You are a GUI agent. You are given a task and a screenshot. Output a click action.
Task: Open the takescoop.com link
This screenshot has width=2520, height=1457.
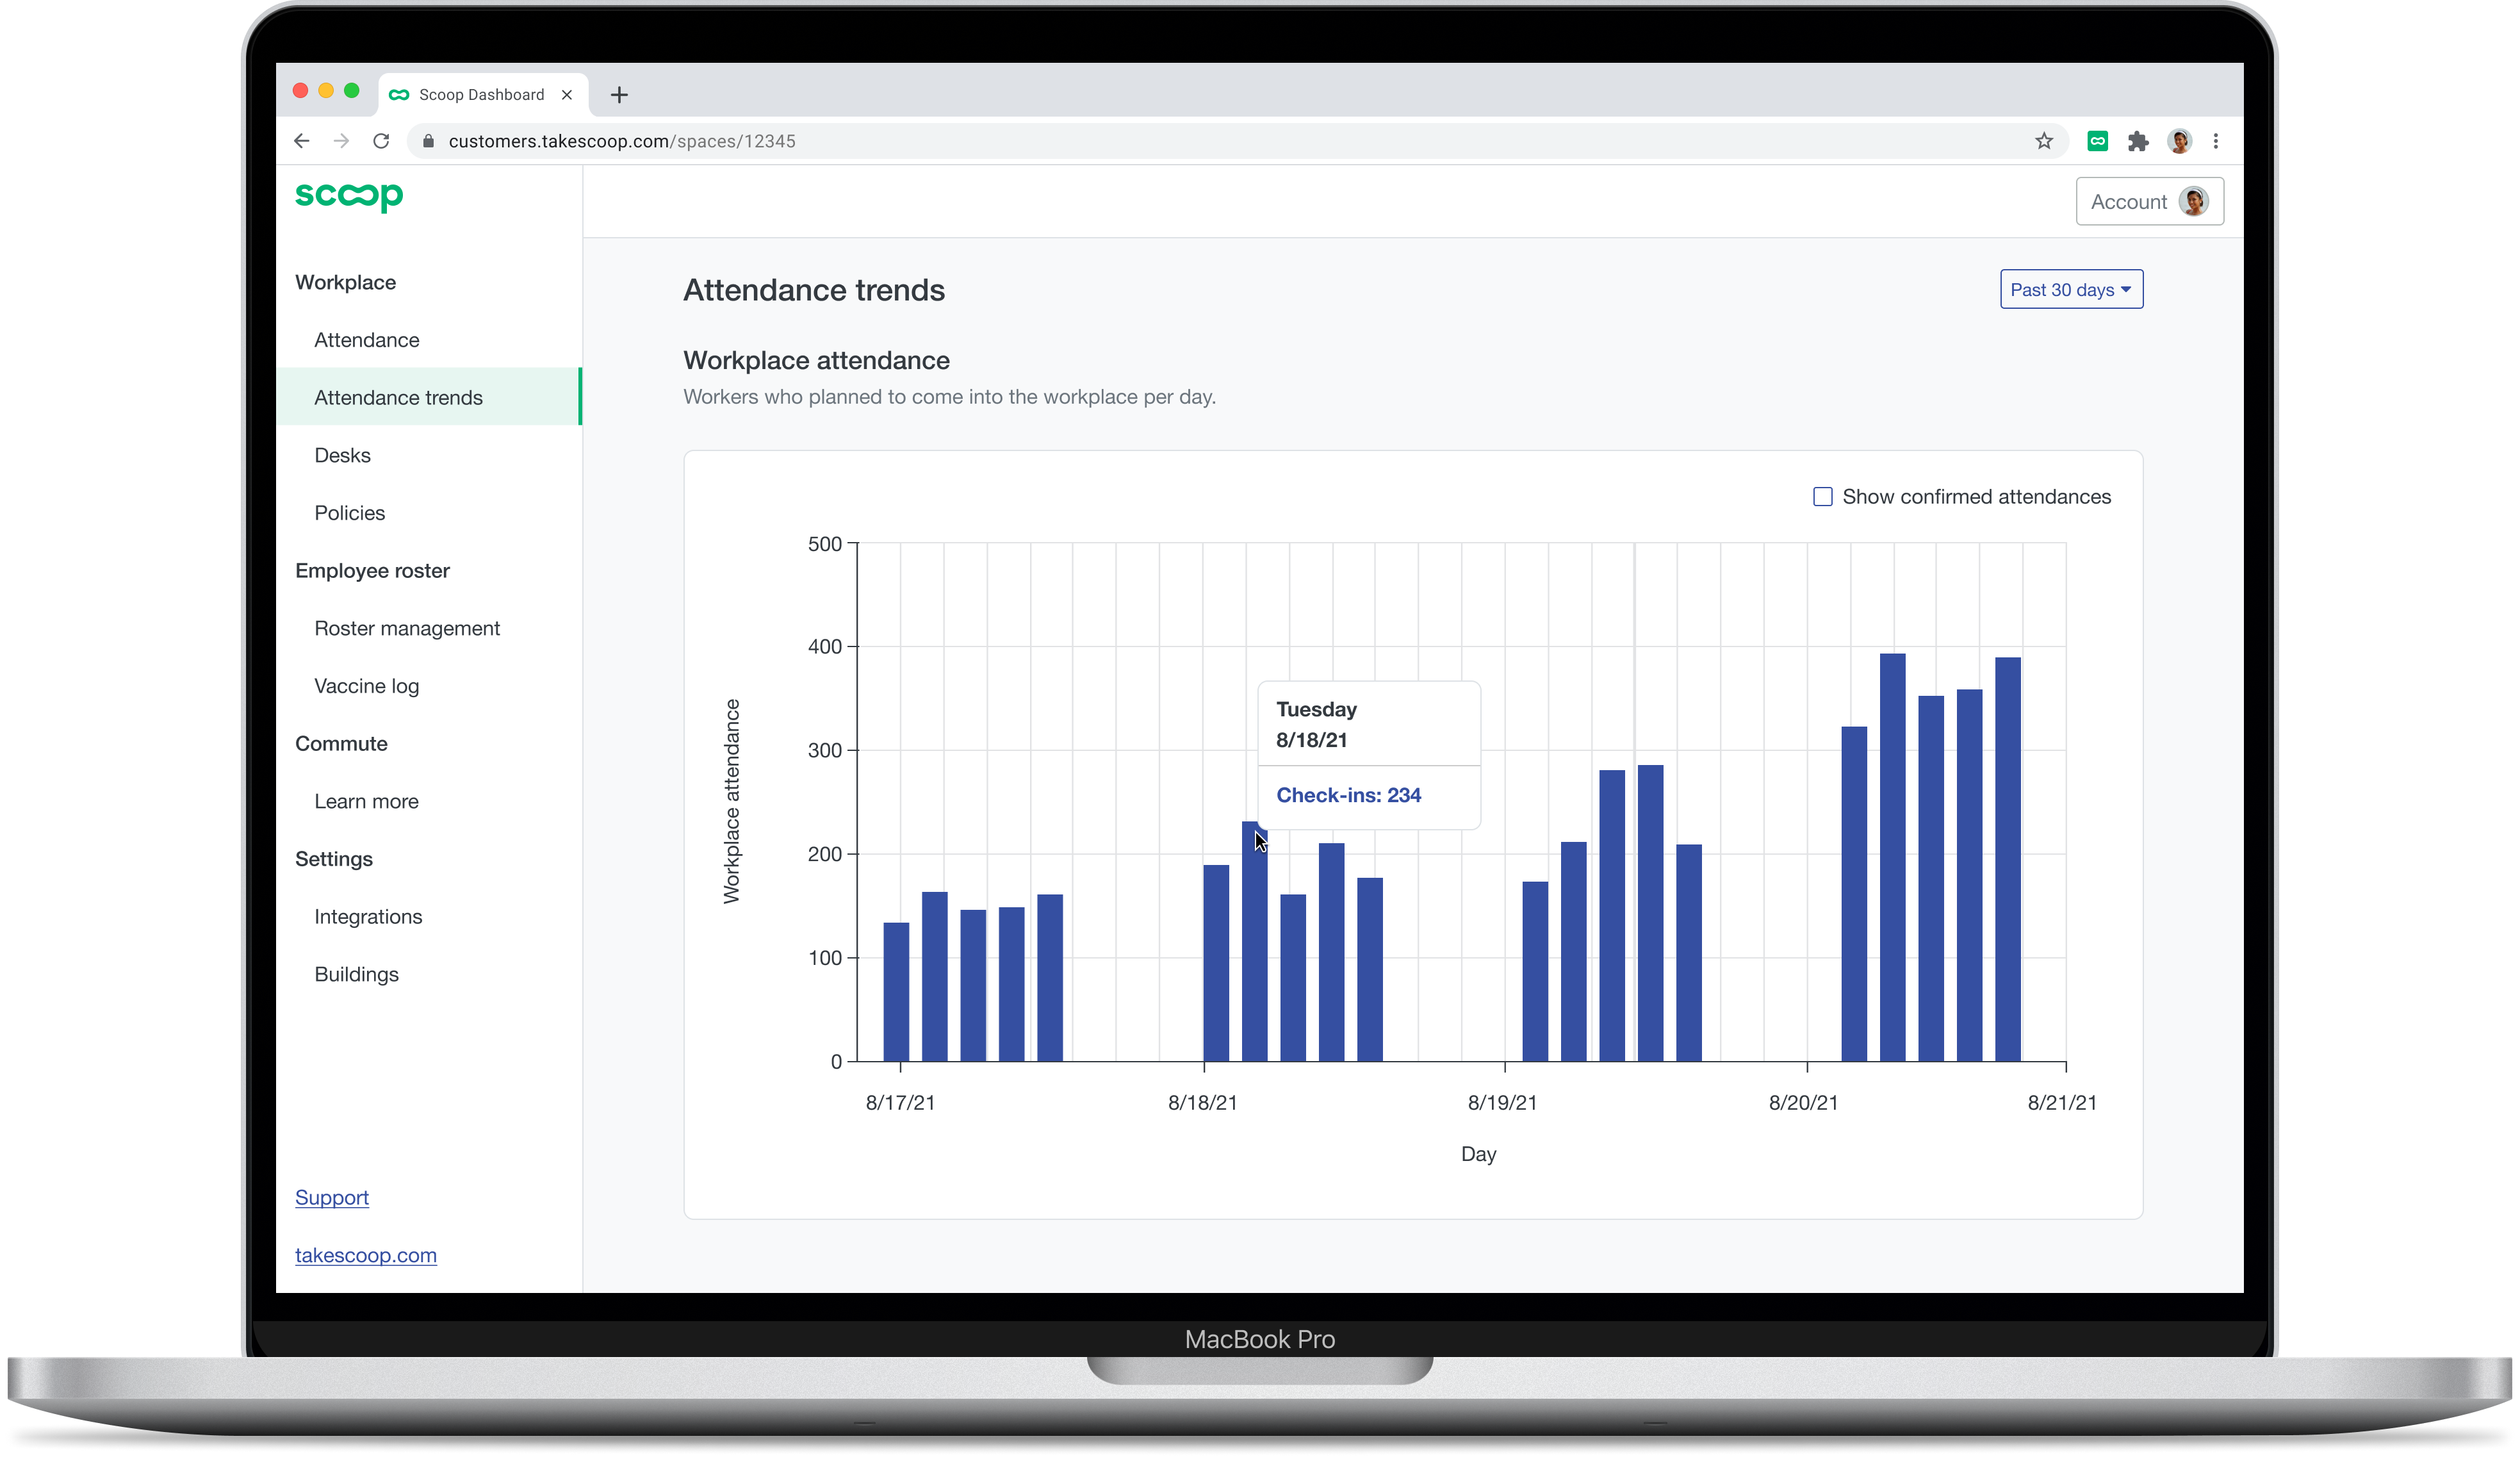pos(365,1255)
